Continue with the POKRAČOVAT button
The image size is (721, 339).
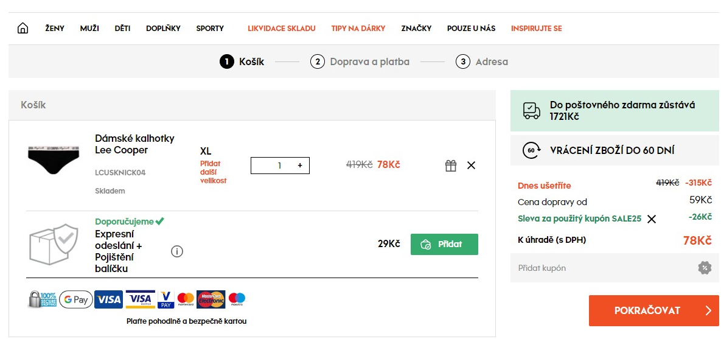point(654,310)
